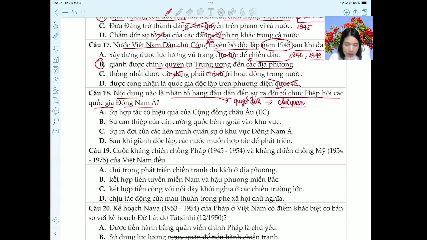Go back with the left chevron
Image resolution: width=427 pixels, height=240 pixels.
pyautogui.click(x=56, y=13)
